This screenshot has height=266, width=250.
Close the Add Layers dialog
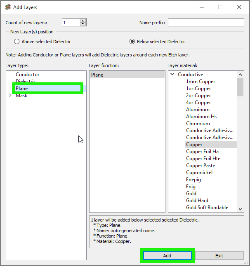[239, 7]
